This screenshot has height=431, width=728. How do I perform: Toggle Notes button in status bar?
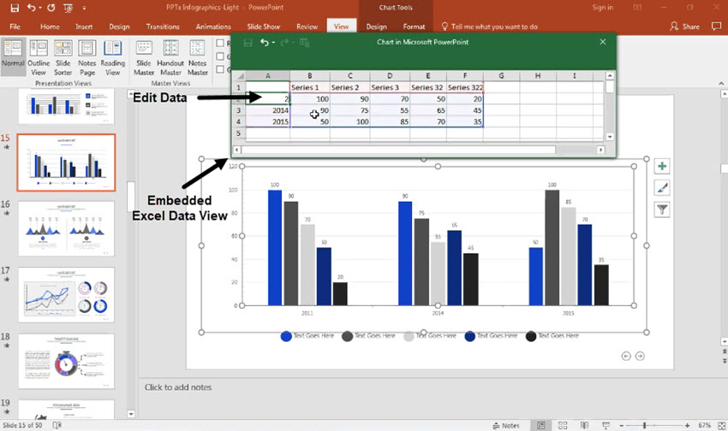click(506, 425)
